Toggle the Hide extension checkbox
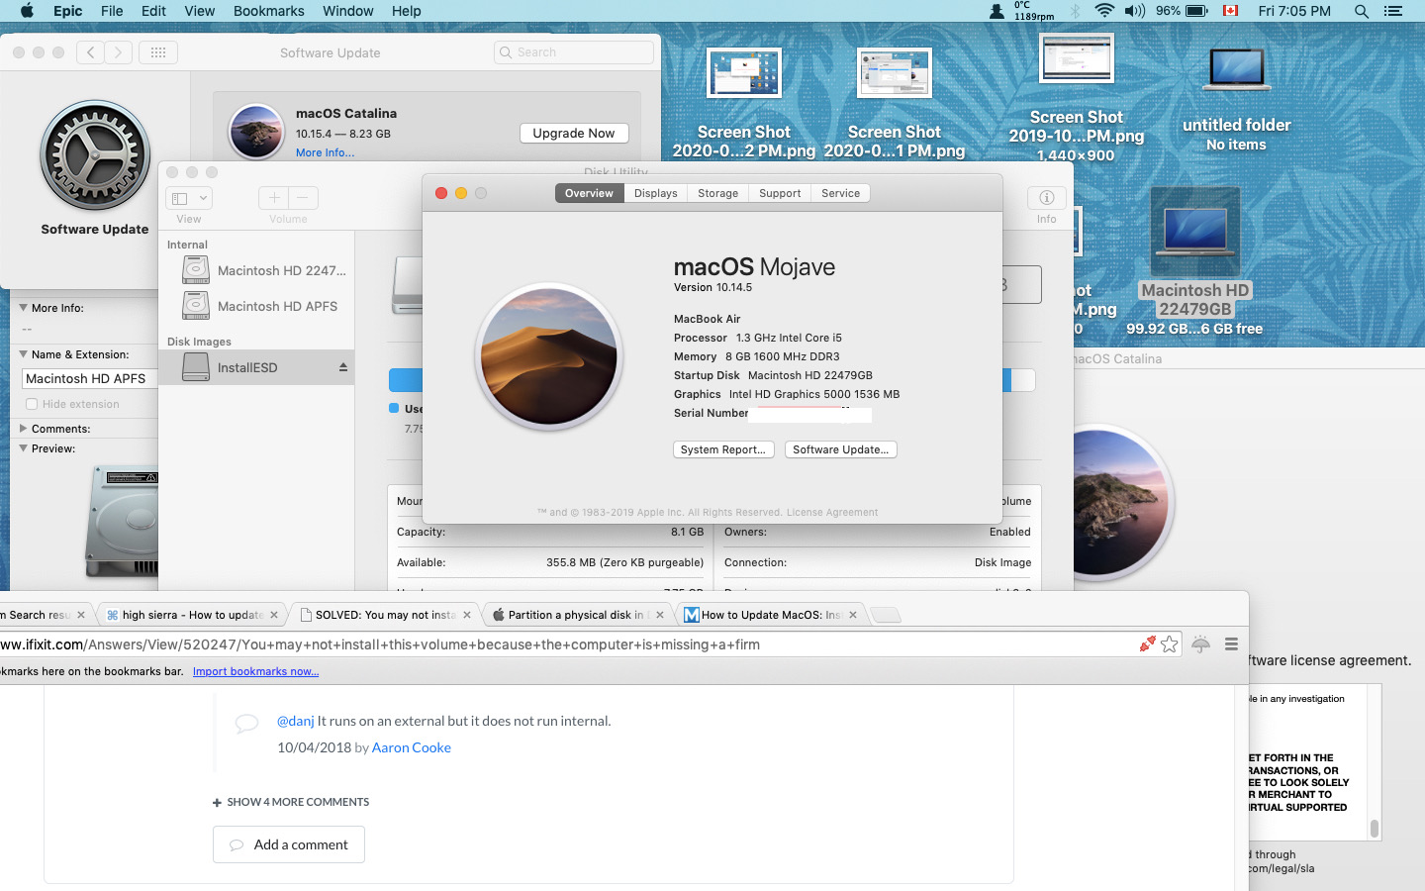This screenshot has width=1425, height=891. 32,404
